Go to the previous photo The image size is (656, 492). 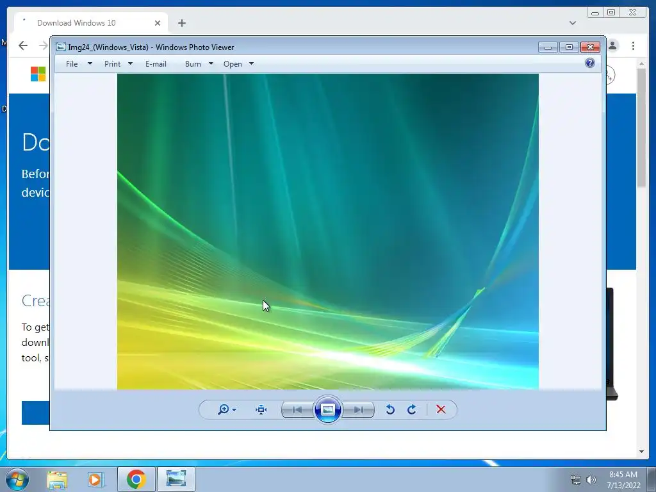[297, 409]
